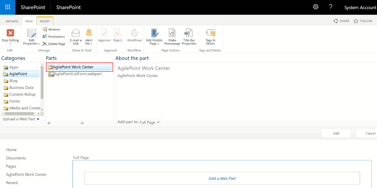377x188 pixels.
Task: Click the Alert Me bell icon
Action: pyautogui.click(x=89, y=33)
